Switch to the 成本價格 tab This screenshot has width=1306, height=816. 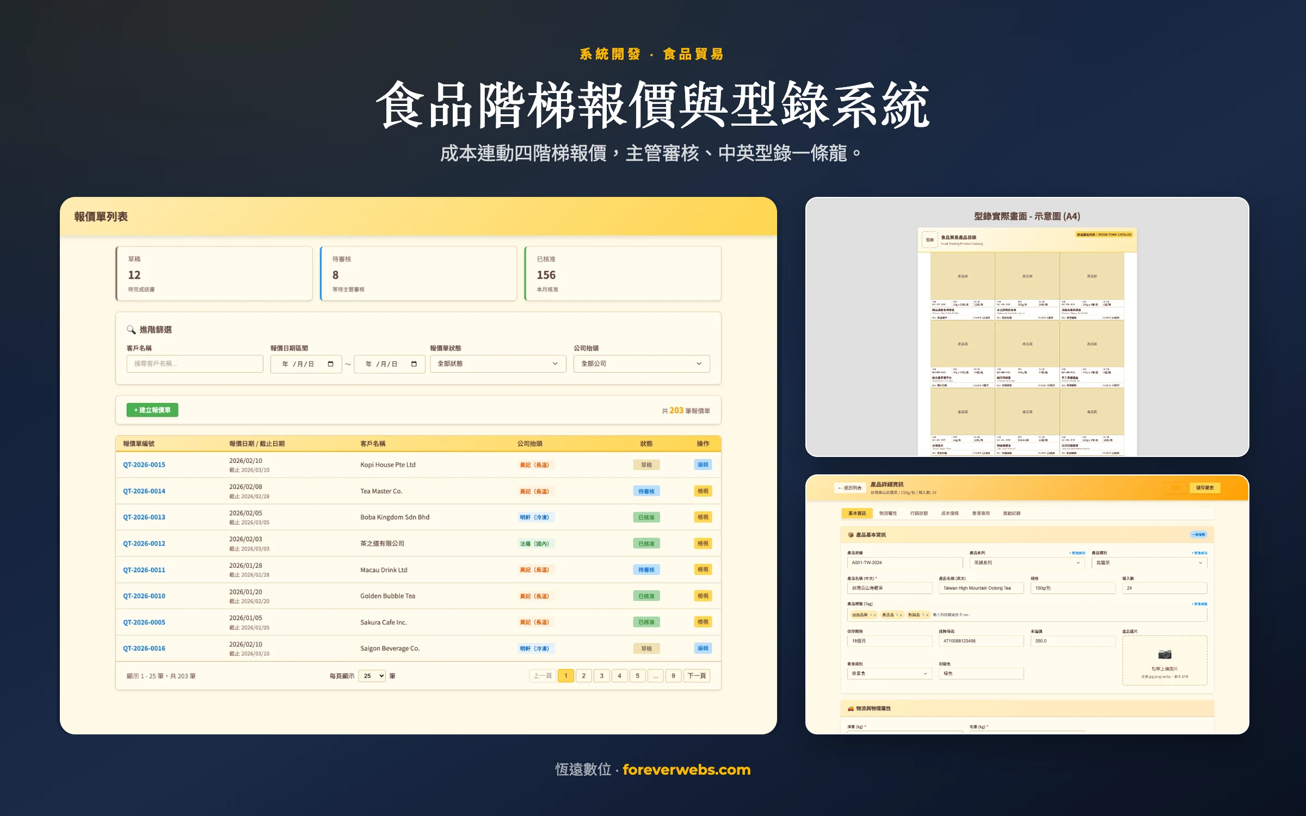(x=950, y=513)
